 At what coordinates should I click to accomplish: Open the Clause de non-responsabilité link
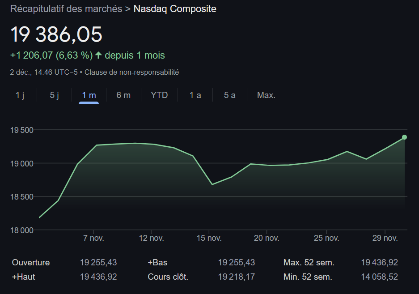pos(132,72)
